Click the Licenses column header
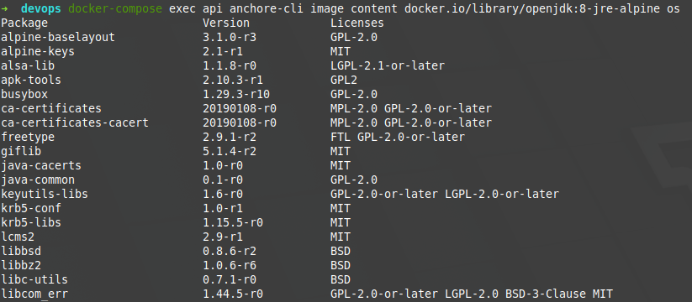This screenshot has width=692, height=302. click(x=357, y=23)
